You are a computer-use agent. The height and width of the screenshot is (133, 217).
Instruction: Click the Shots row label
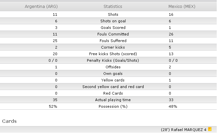click(x=113, y=14)
